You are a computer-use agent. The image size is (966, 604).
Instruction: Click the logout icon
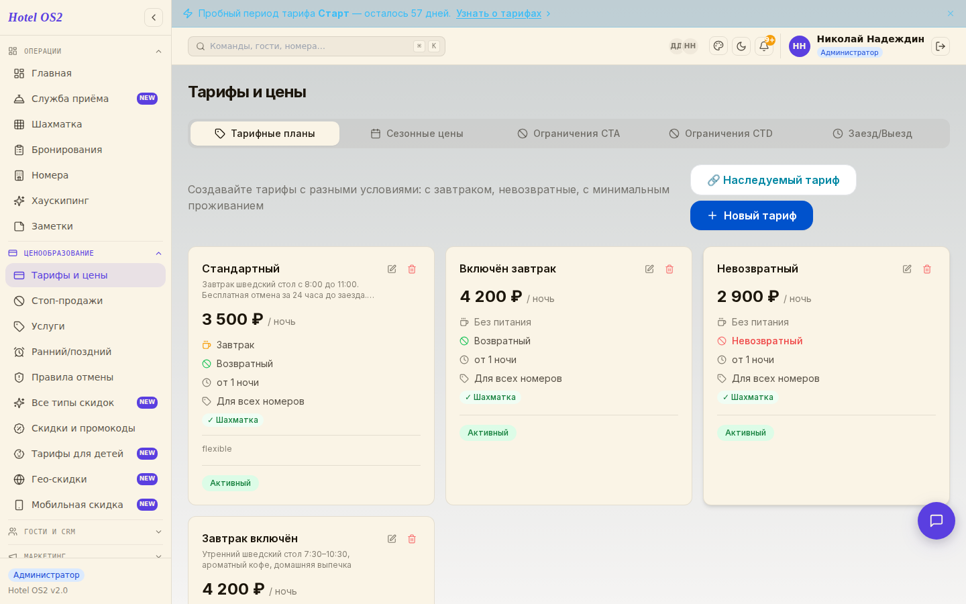tap(941, 46)
